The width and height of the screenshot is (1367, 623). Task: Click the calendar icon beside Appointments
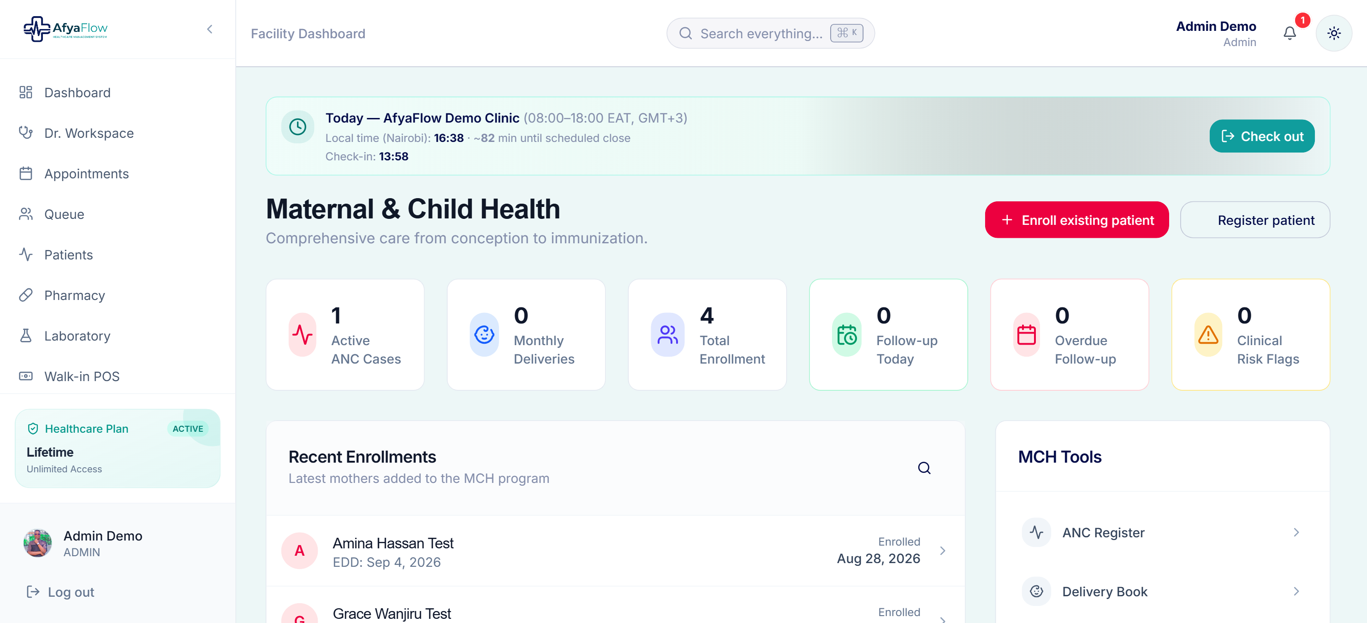pos(25,173)
